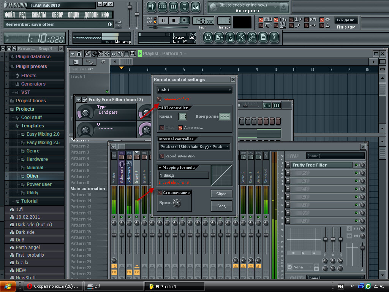Toggle the browser panel button
The height and width of the screenshot is (292, 389).
coord(184,7)
